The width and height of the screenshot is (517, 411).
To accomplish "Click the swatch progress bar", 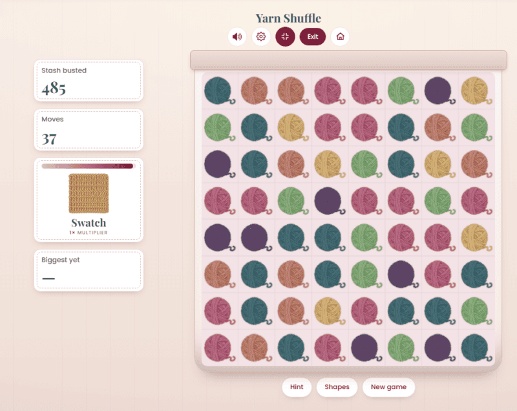I will click(89, 166).
